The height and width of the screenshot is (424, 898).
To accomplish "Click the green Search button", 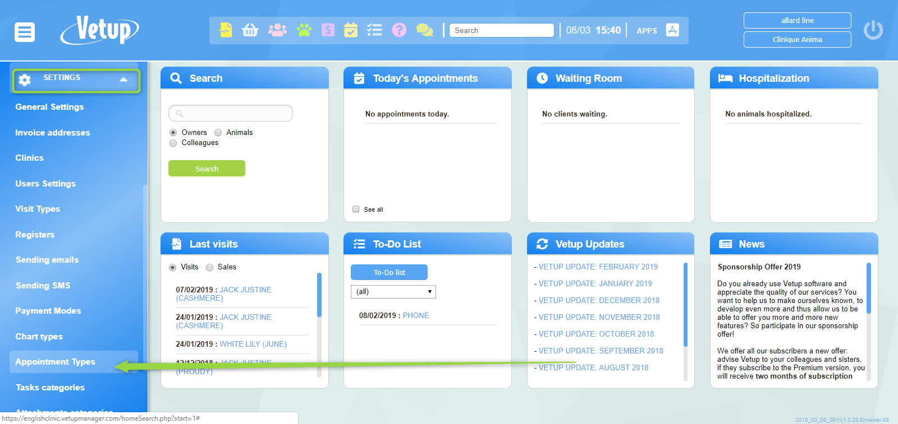I will (x=207, y=169).
